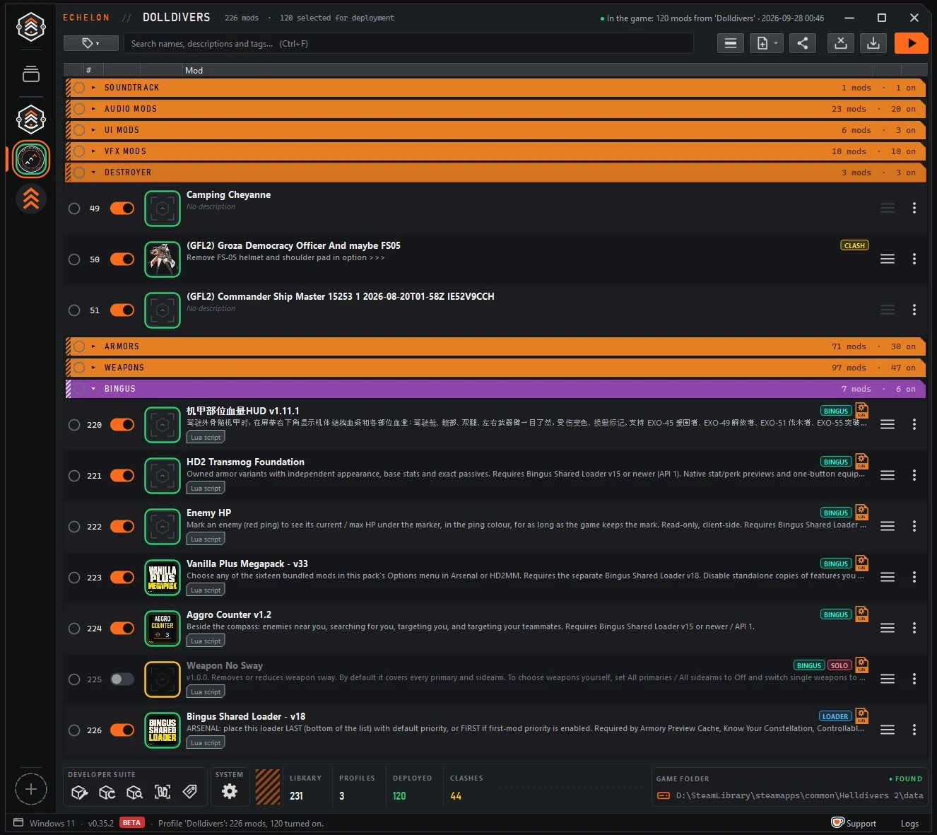
Task: Open the hamburger list menu in top toolbar
Action: 731,43
